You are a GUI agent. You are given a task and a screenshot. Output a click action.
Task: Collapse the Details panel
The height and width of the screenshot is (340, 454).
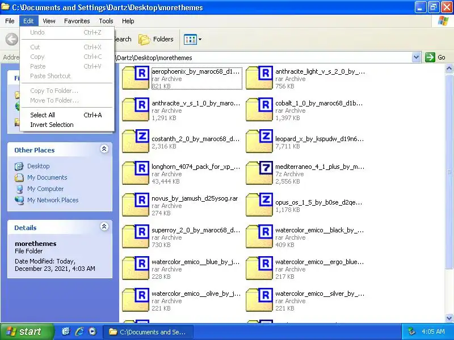[104, 226]
